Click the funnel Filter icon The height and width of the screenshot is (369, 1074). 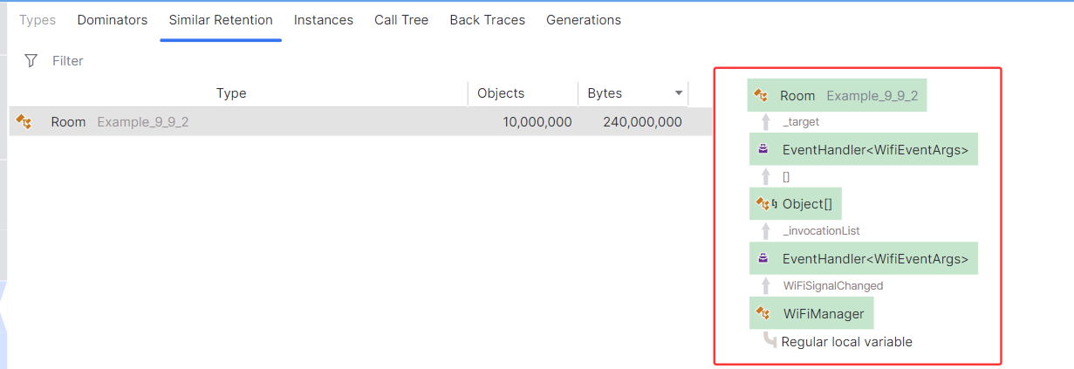[x=31, y=60]
